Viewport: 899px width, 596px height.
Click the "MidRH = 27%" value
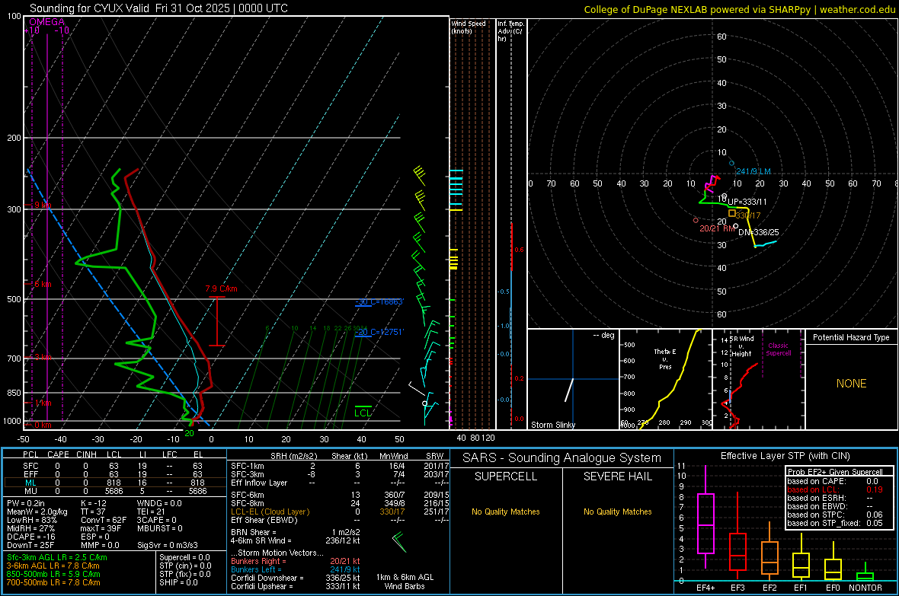31,528
